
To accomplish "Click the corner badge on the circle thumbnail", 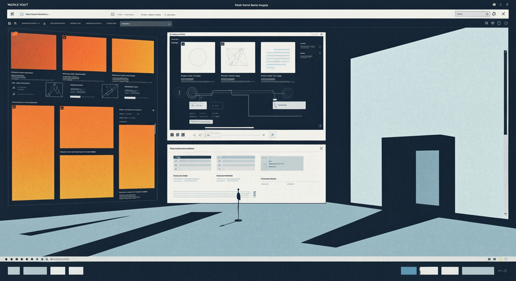I will pos(183,44).
